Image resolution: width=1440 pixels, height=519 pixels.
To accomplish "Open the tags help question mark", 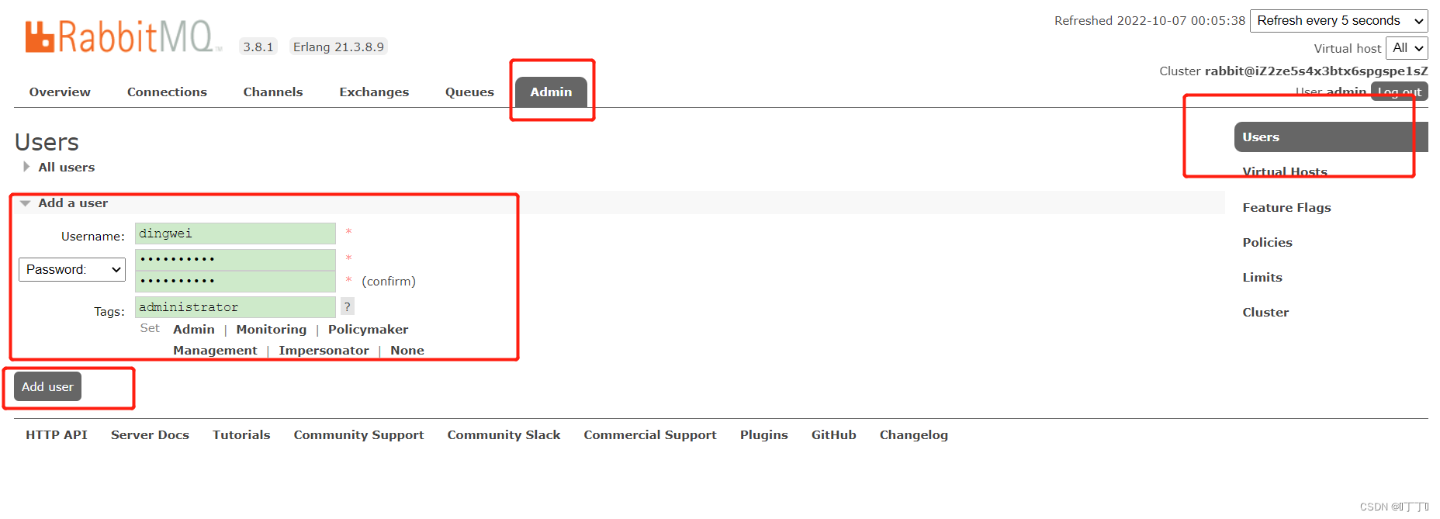I will (x=348, y=306).
